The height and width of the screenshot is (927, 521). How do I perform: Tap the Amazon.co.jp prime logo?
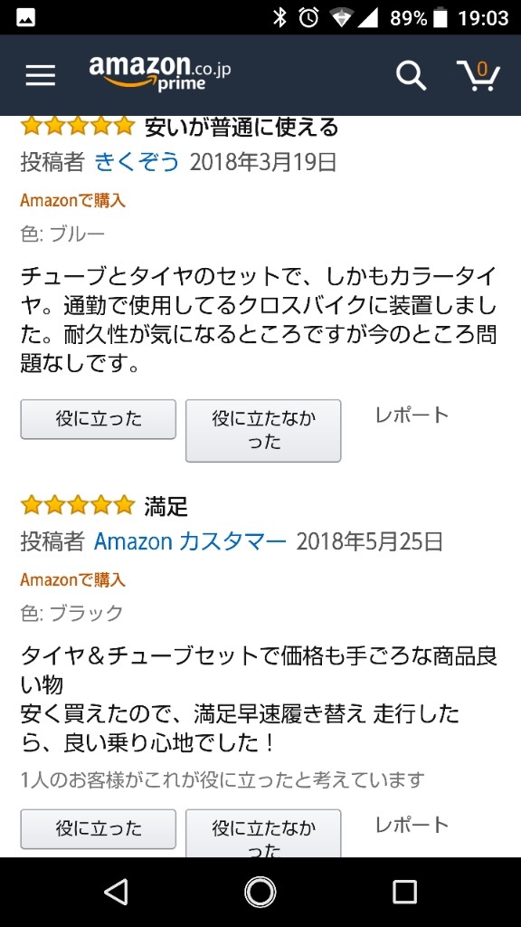159,72
